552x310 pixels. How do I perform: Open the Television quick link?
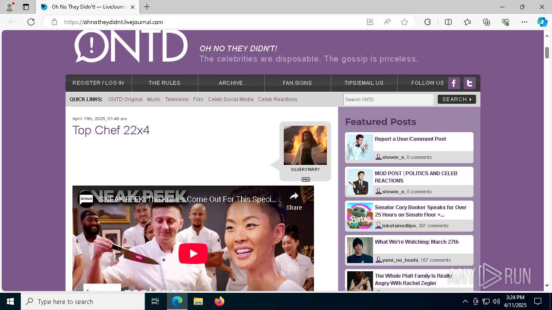[177, 99]
